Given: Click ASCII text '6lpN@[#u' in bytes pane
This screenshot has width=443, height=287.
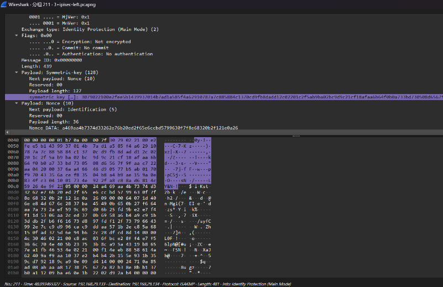Looking at the screenshot, I should (175, 244).
